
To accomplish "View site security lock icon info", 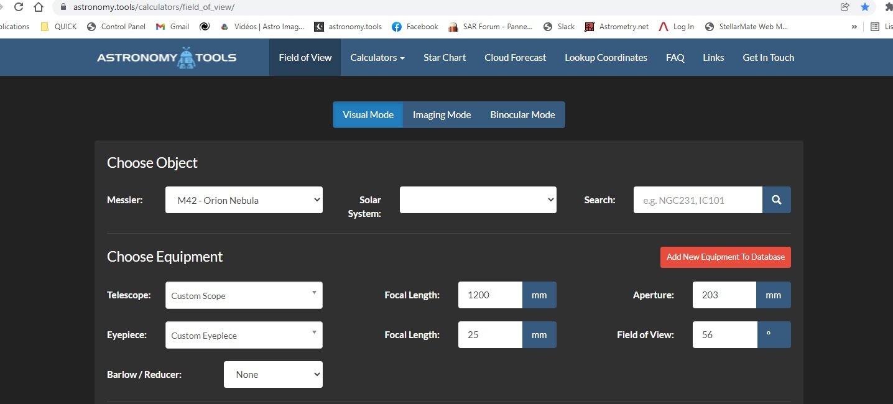I will coord(63,7).
